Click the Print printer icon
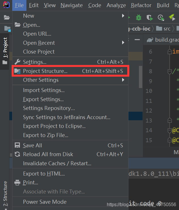 (17, 182)
